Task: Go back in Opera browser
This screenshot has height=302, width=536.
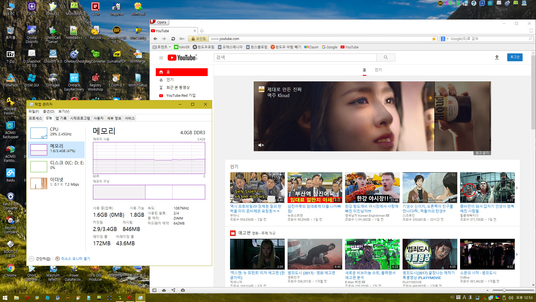Action: [155, 39]
